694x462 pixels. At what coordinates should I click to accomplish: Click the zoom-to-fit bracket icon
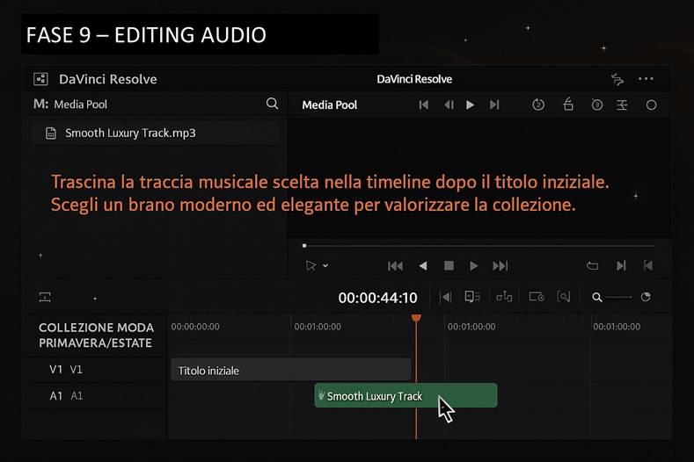pyautogui.click(x=564, y=297)
